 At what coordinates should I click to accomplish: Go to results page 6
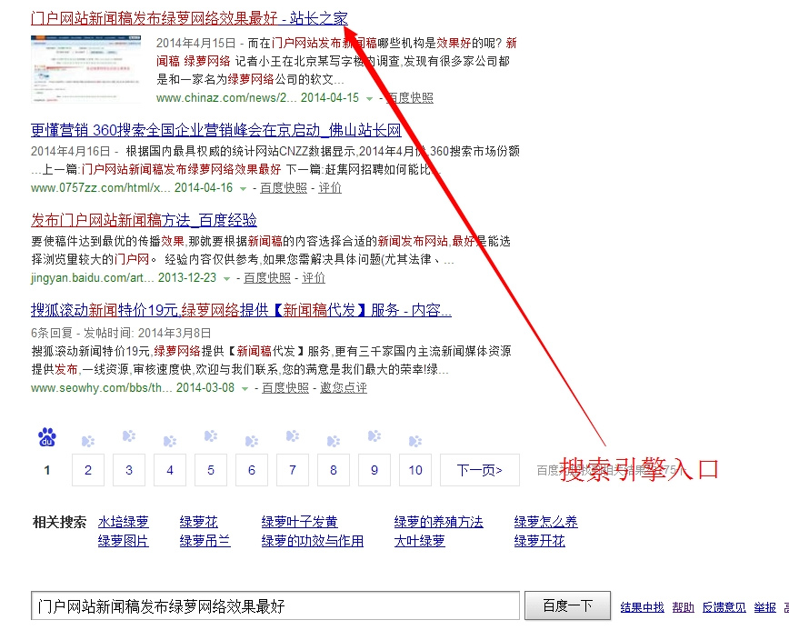click(x=252, y=470)
